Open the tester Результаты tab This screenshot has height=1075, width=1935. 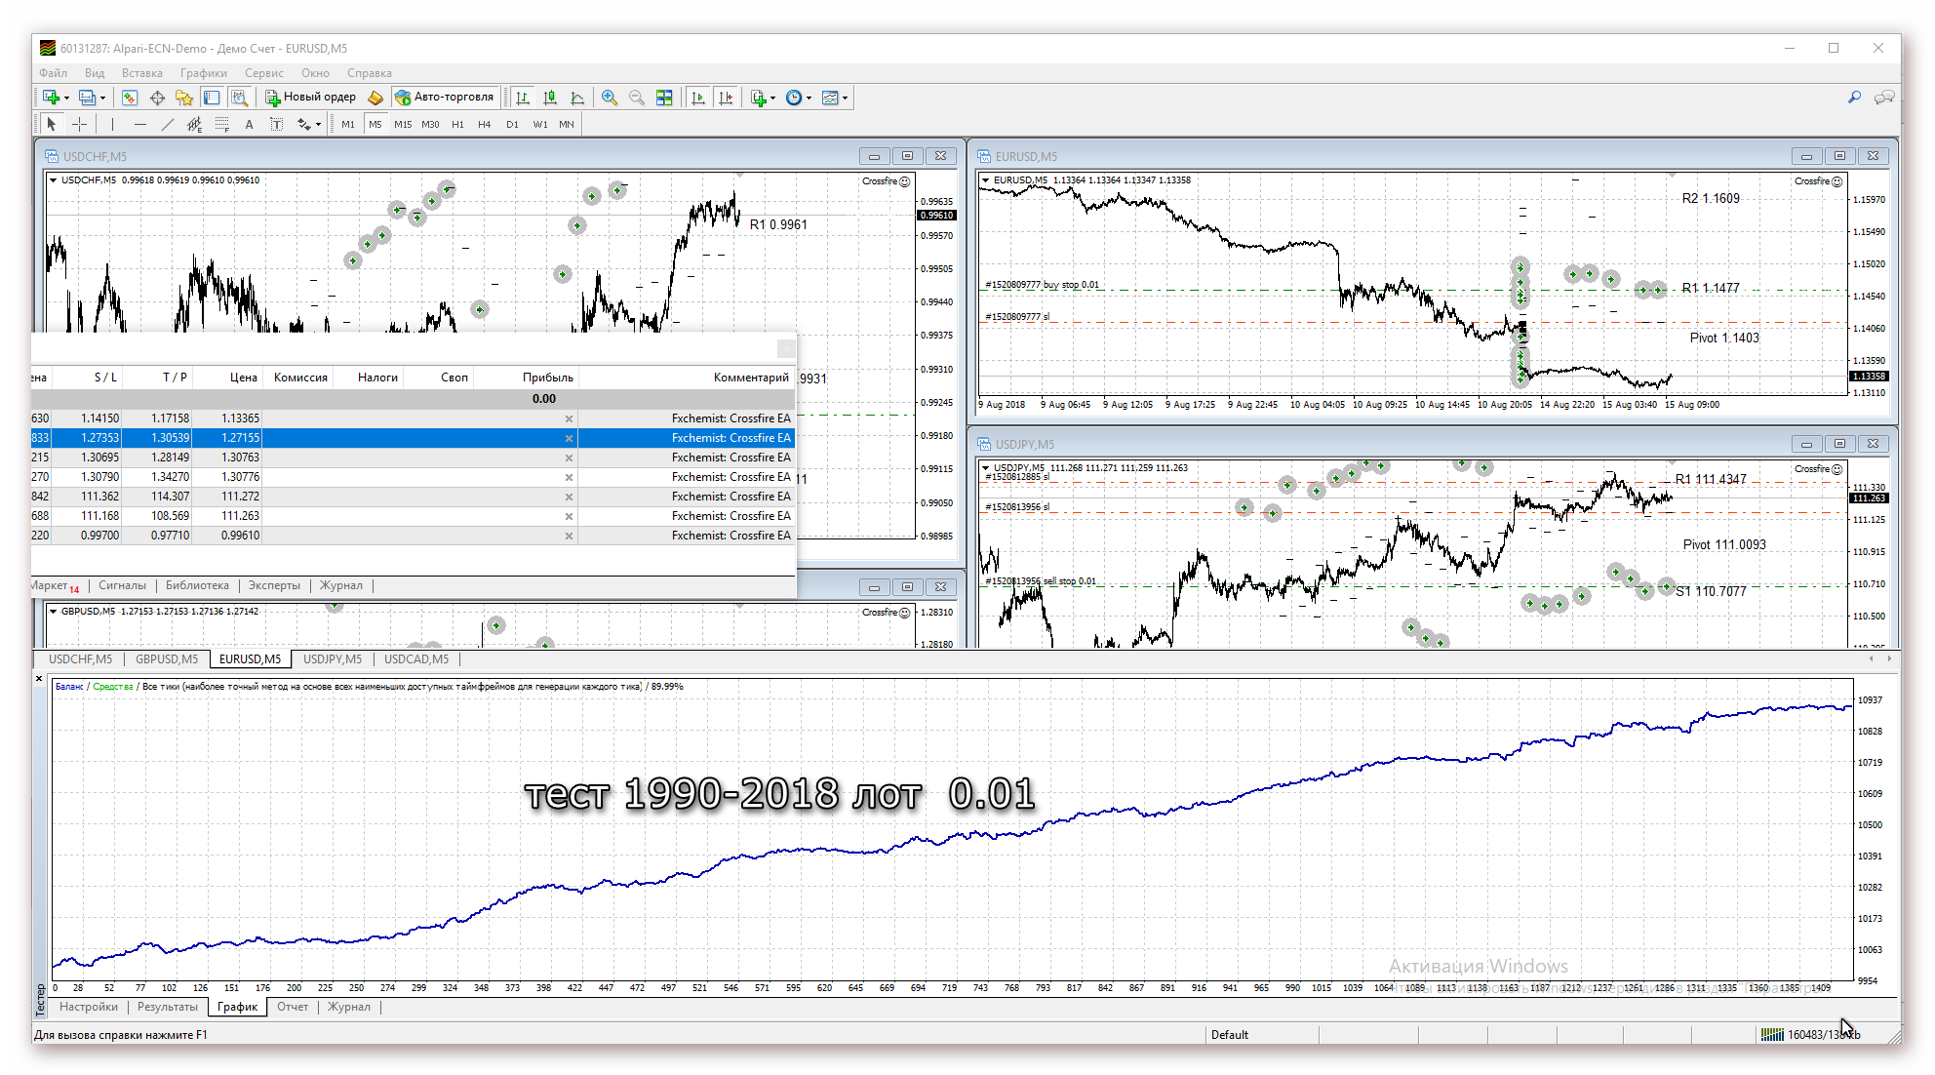click(168, 1007)
